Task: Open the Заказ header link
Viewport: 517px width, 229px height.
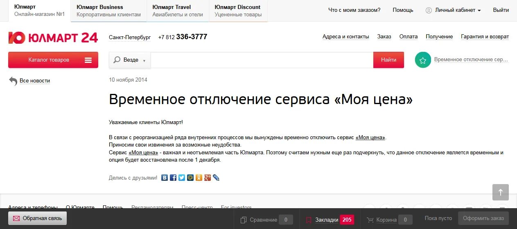Action: pos(384,37)
